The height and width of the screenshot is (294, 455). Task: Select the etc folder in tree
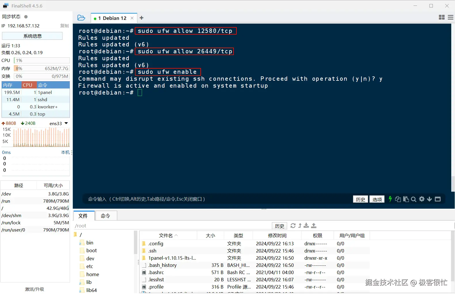tap(90, 266)
